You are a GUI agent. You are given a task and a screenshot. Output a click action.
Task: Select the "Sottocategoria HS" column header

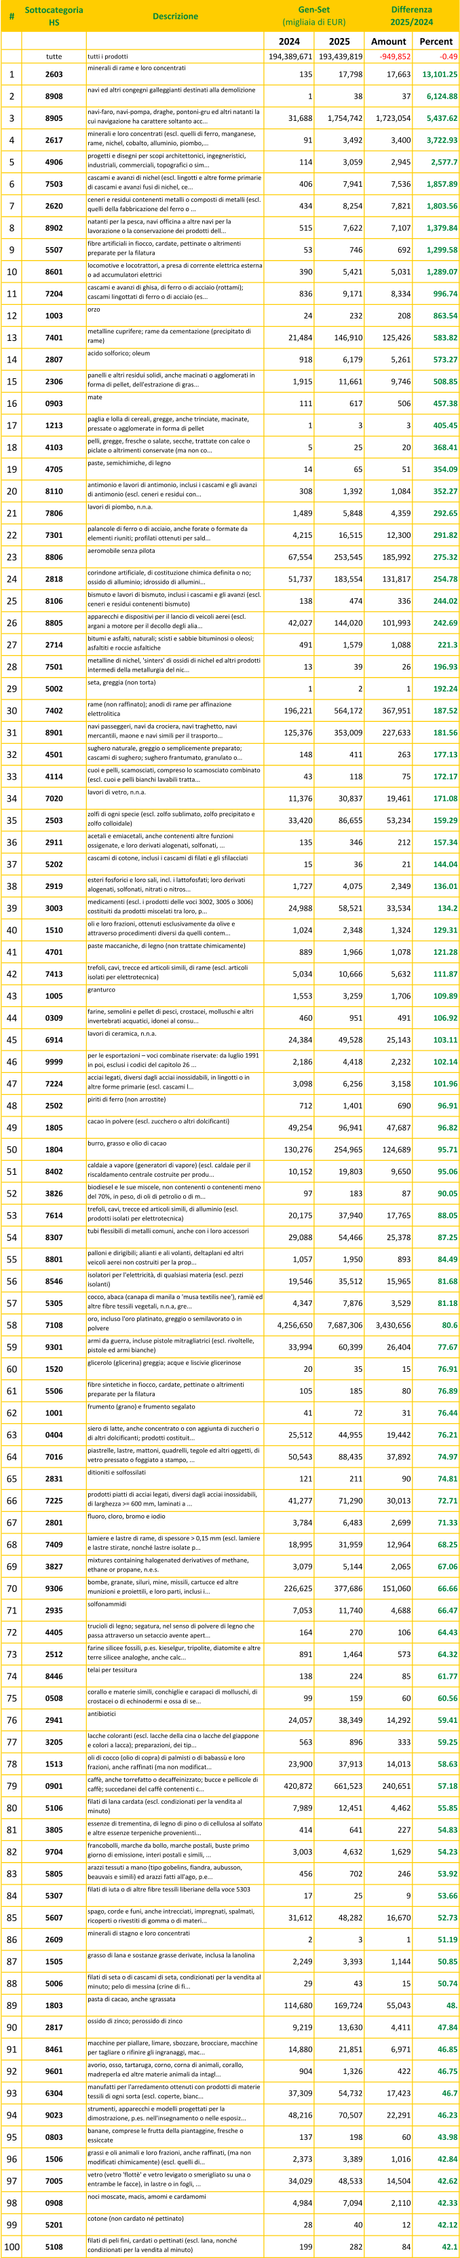pyautogui.click(x=54, y=16)
